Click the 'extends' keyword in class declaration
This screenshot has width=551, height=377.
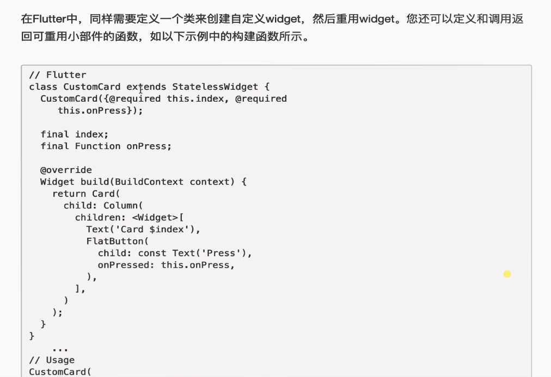tap(146, 86)
